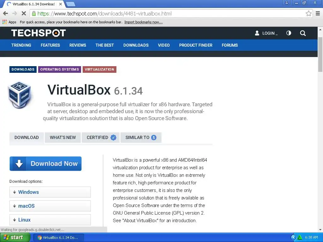Click scrollbar down arrow
The image size is (323, 242).
pos(320,230)
